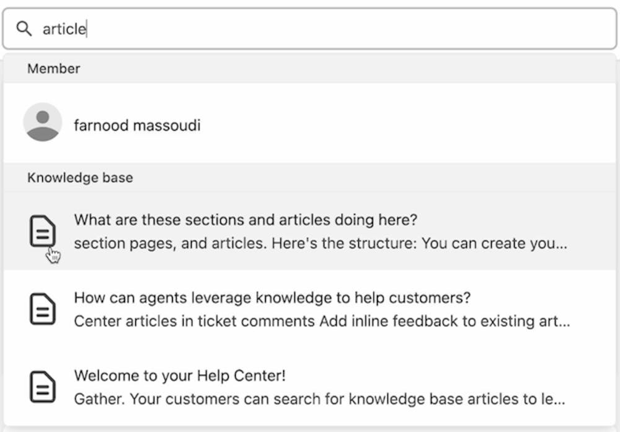The height and width of the screenshot is (432, 620).
Task: Click document icon beside the agents leverage knowledge result
Action: point(43,309)
